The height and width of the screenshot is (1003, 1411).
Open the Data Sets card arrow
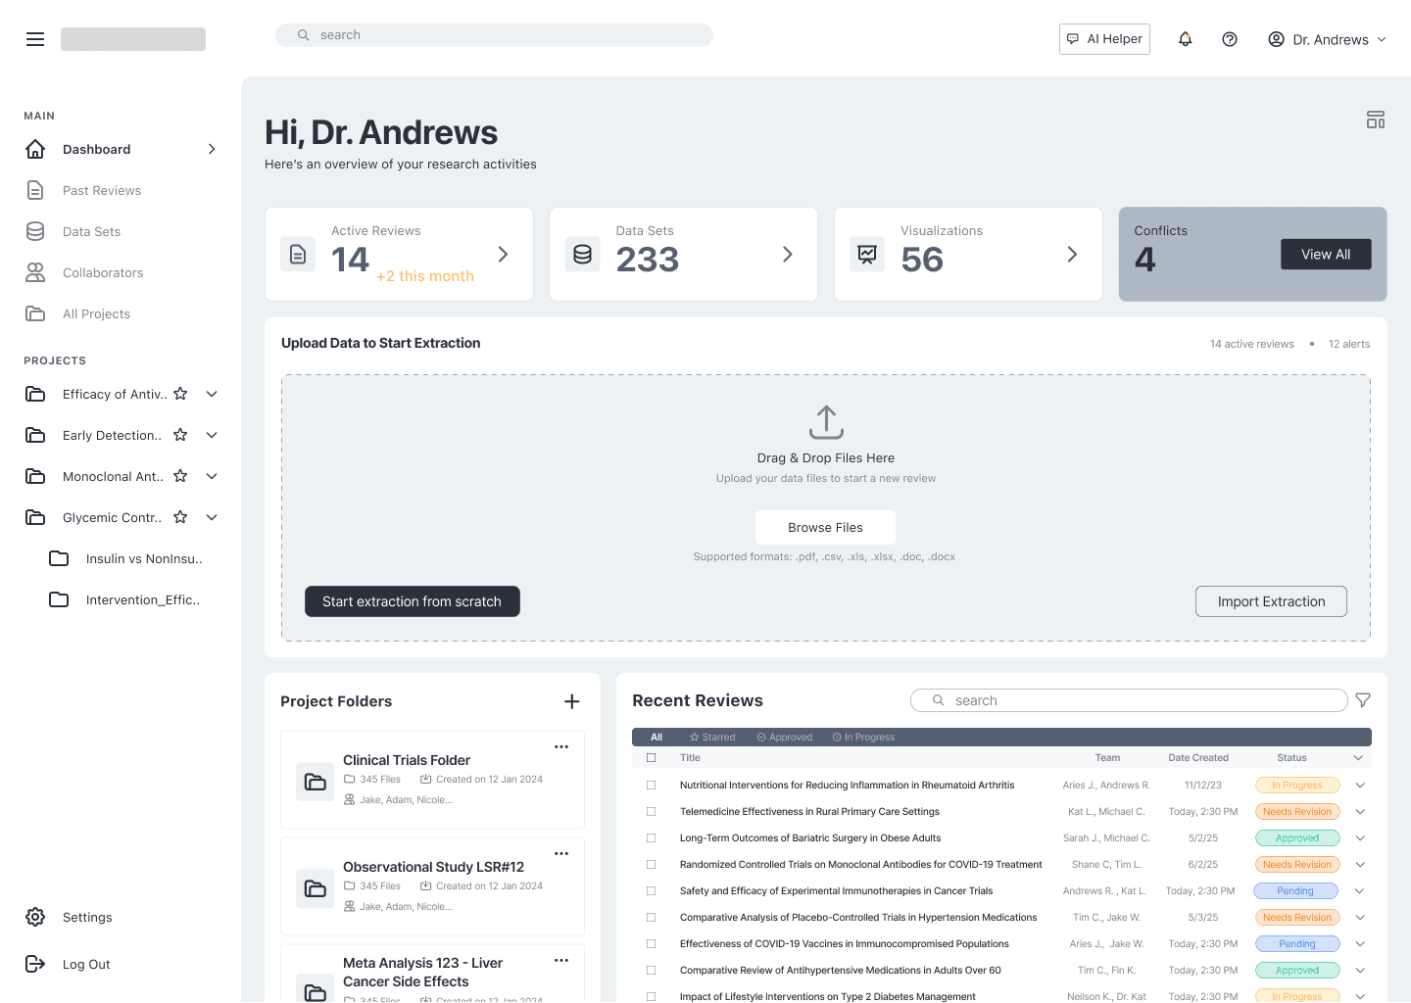tap(788, 255)
